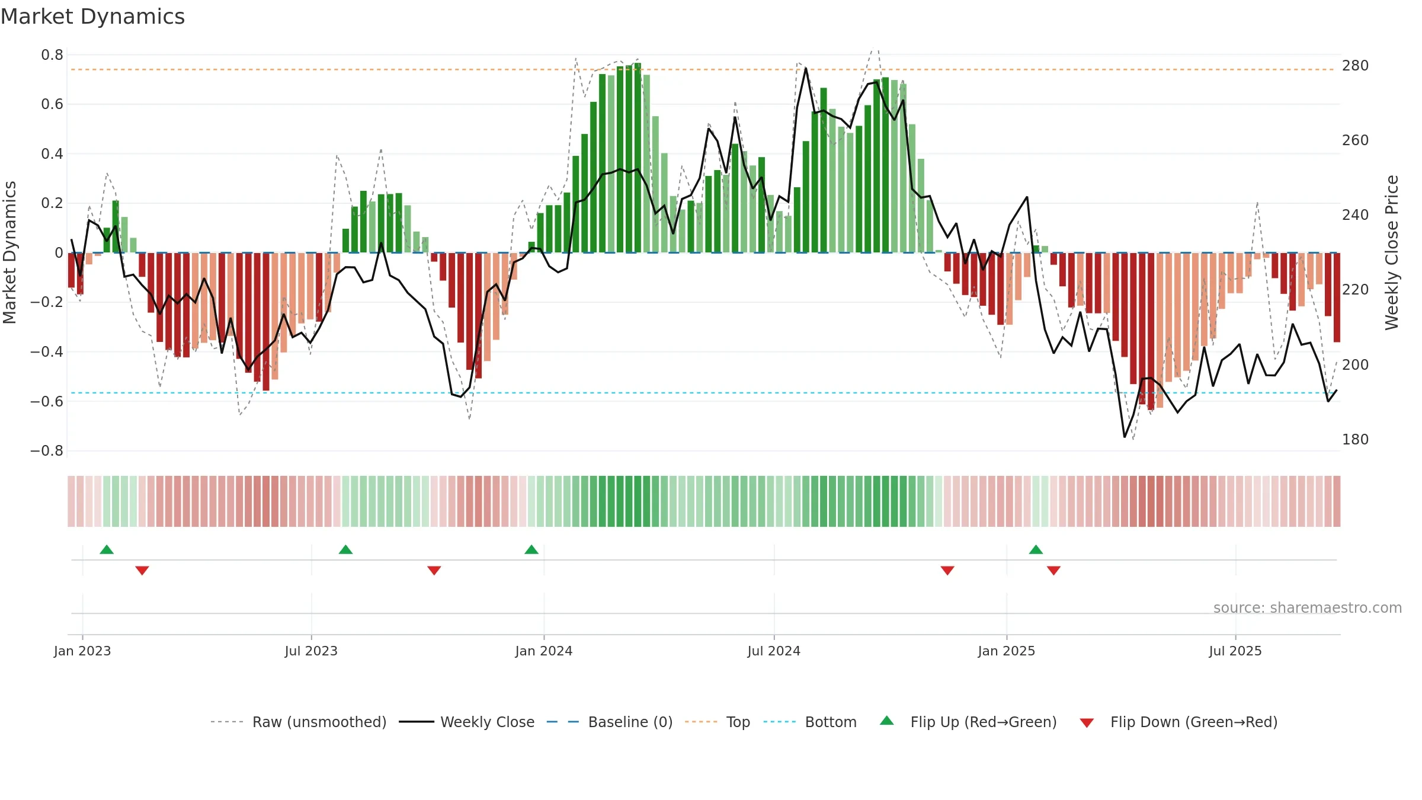The image size is (1422, 800).
Task: Toggle the Raw (unsmoothed) legend entry
Action: [x=299, y=722]
